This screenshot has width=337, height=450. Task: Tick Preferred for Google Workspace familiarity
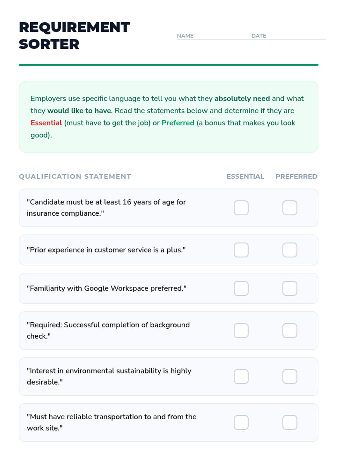(x=290, y=288)
